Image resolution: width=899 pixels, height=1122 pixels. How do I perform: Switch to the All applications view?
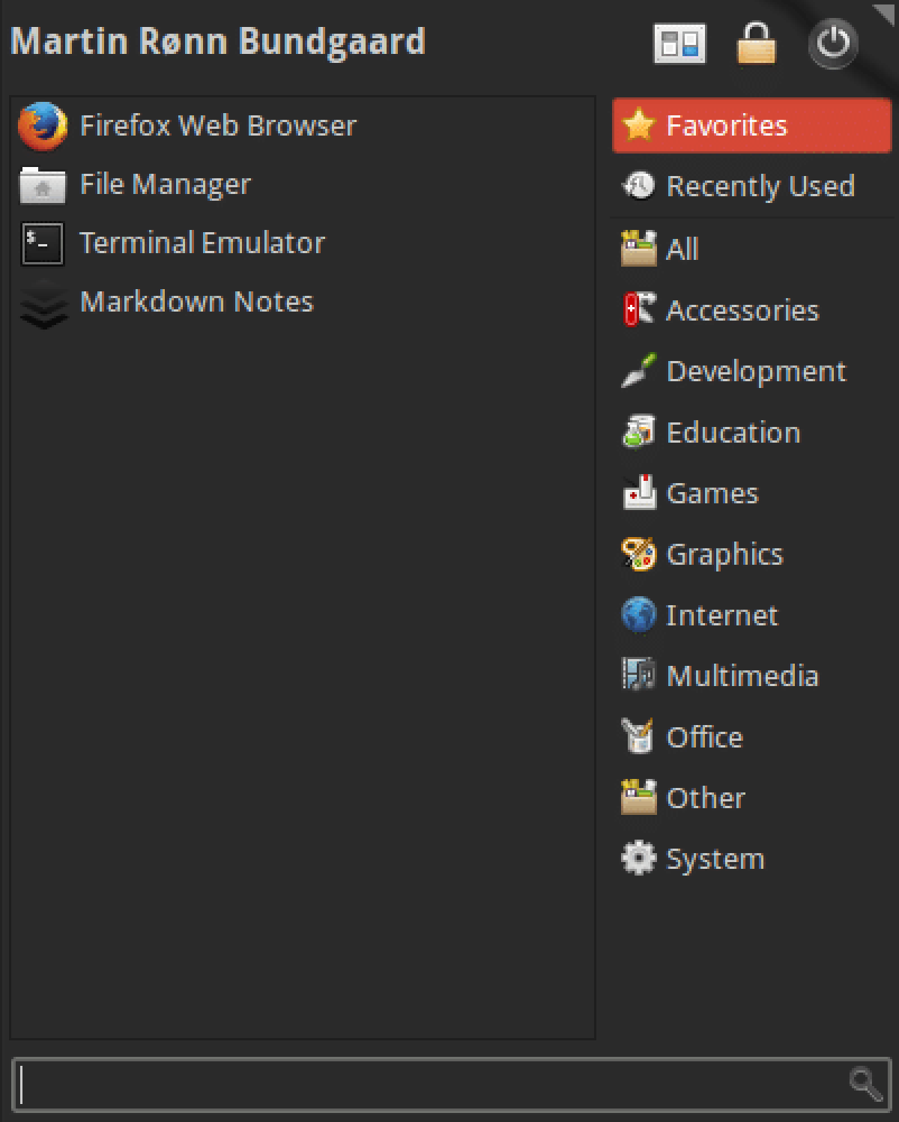682,249
